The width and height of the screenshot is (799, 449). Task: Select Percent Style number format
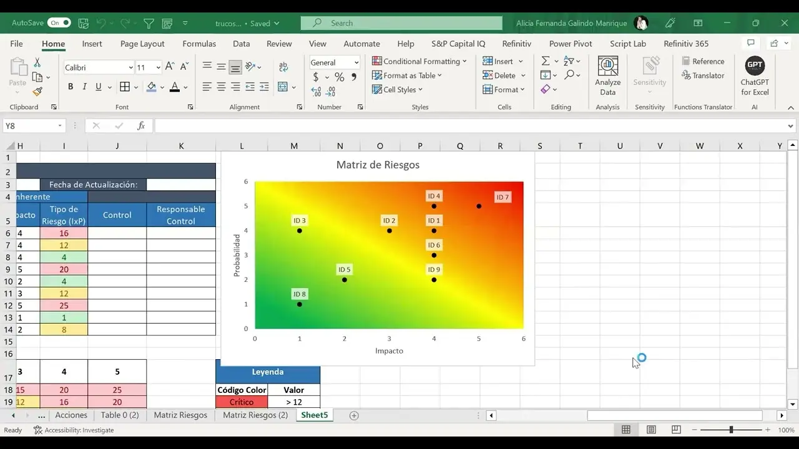pos(339,77)
